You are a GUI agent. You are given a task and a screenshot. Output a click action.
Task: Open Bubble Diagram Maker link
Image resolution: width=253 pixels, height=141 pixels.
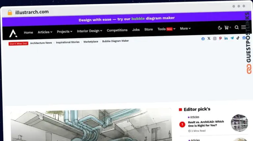click(116, 41)
